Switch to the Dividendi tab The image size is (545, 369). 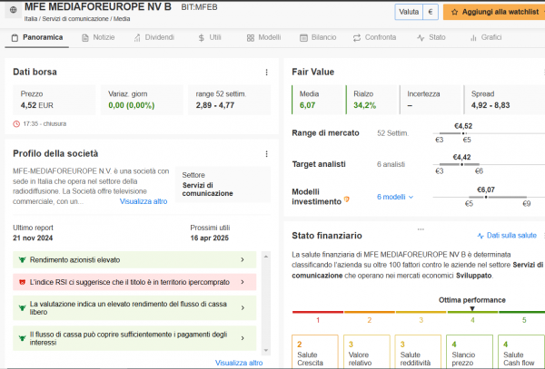click(x=154, y=37)
